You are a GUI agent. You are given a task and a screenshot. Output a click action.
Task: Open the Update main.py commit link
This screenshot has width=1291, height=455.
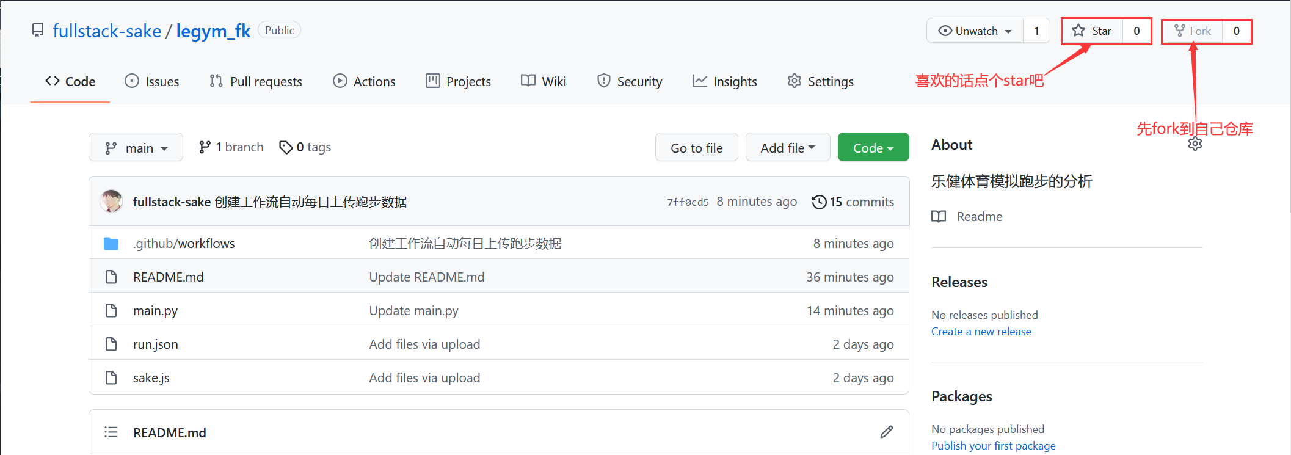tap(413, 311)
